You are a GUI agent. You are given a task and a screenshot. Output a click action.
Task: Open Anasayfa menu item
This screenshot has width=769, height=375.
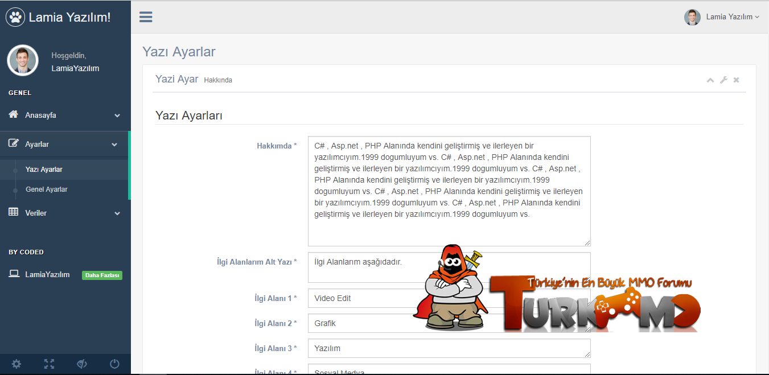65,115
